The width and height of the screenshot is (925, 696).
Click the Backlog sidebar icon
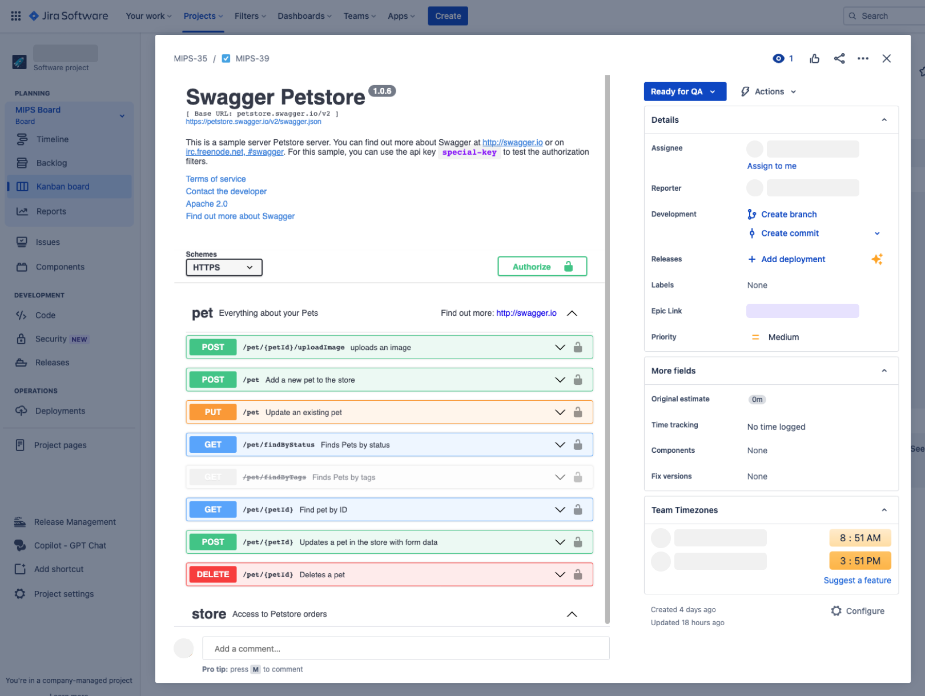click(22, 163)
